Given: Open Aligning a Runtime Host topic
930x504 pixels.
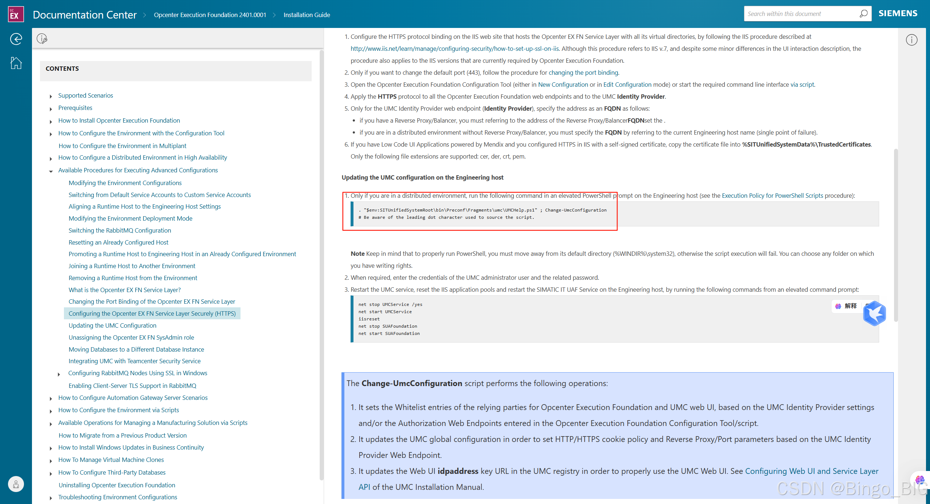Looking at the screenshot, I should pyautogui.click(x=145, y=206).
